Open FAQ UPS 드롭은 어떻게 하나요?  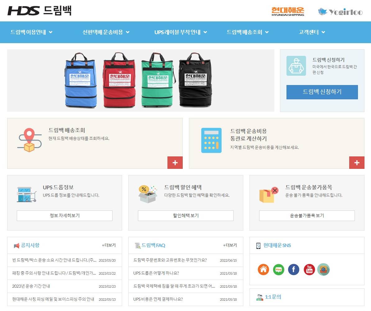(x=156, y=273)
